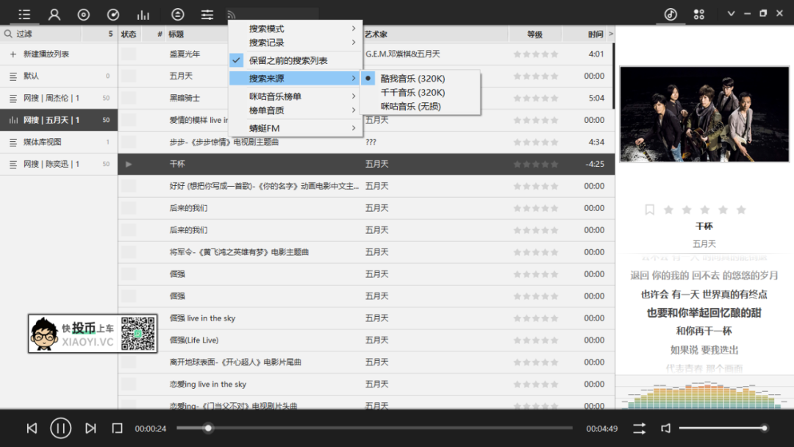Expand the 蜻蜓FM submenu

click(296, 128)
